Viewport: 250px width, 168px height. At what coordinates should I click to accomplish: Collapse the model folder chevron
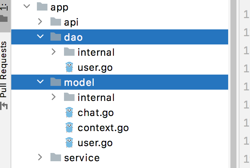click(40, 82)
